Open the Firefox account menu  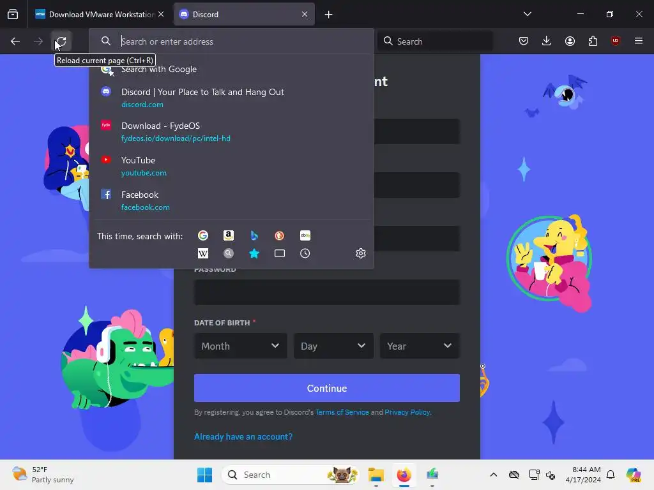[570, 41]
